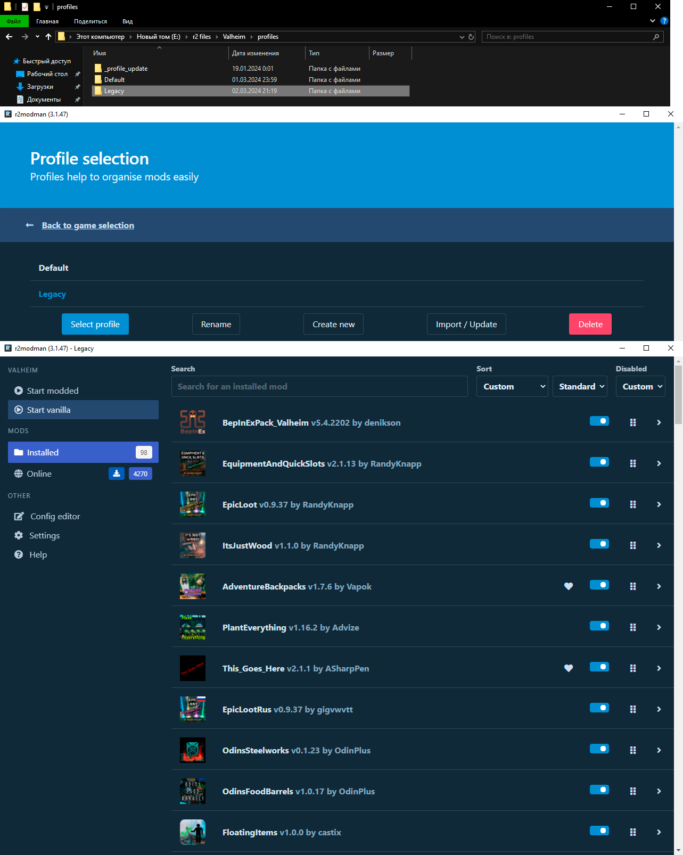Viewport: 683px width, 855px height.
Task: Click the OdinsSteelworks mod icon
Action: point(193,750)
